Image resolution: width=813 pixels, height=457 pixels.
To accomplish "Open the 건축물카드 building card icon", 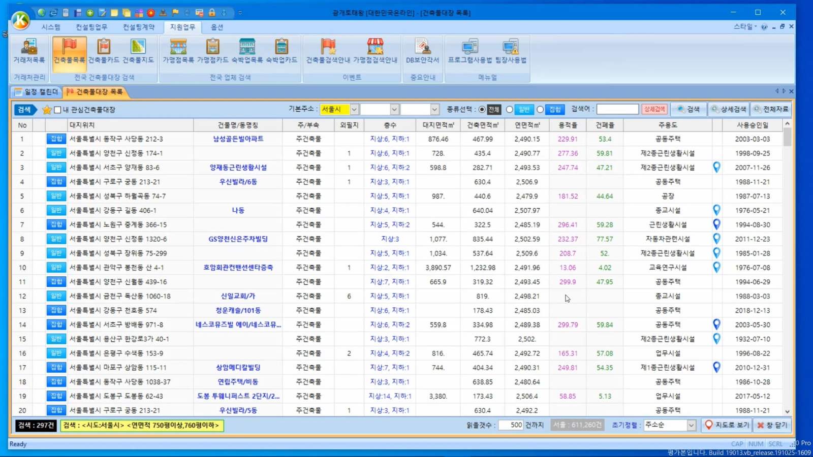I will [x=104, y=51].
